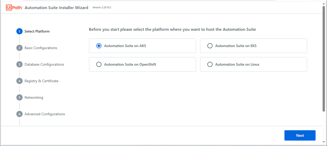Viewport: 327px width, 146px height.
Task: Go to Database Configurations step label
Action: click(x=44, y=64)
